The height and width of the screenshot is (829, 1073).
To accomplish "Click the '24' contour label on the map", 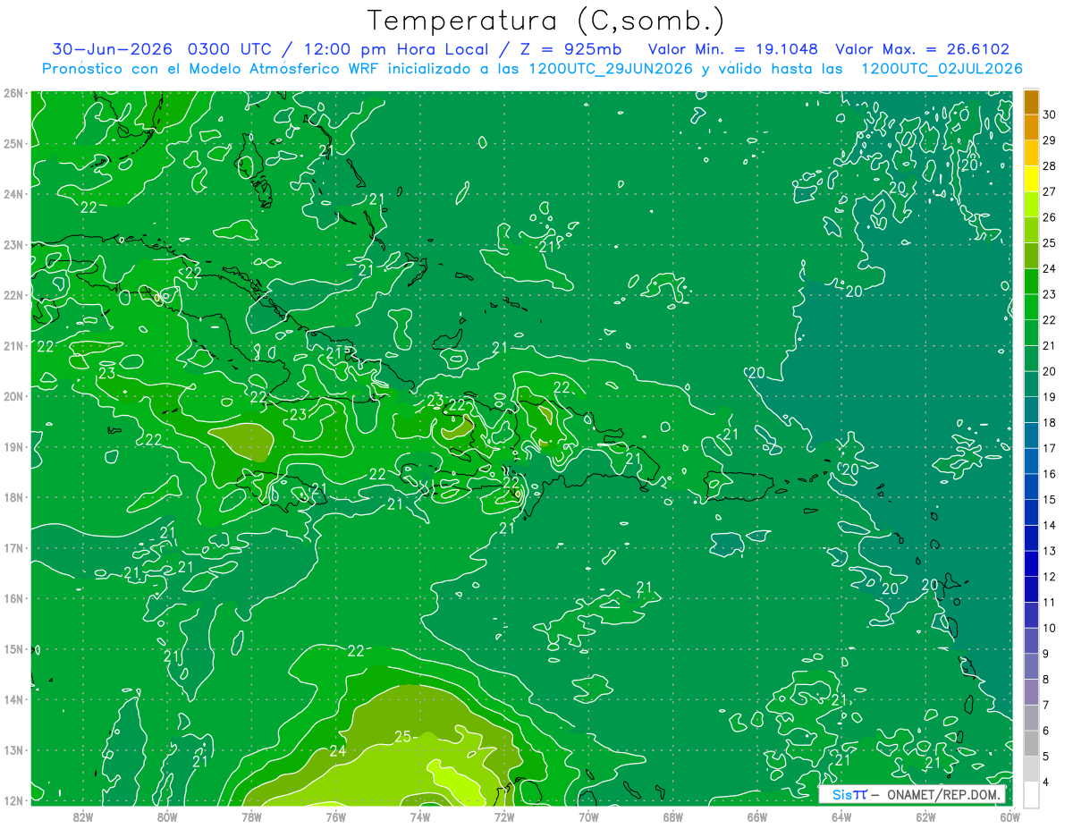I will pos(338,751).
